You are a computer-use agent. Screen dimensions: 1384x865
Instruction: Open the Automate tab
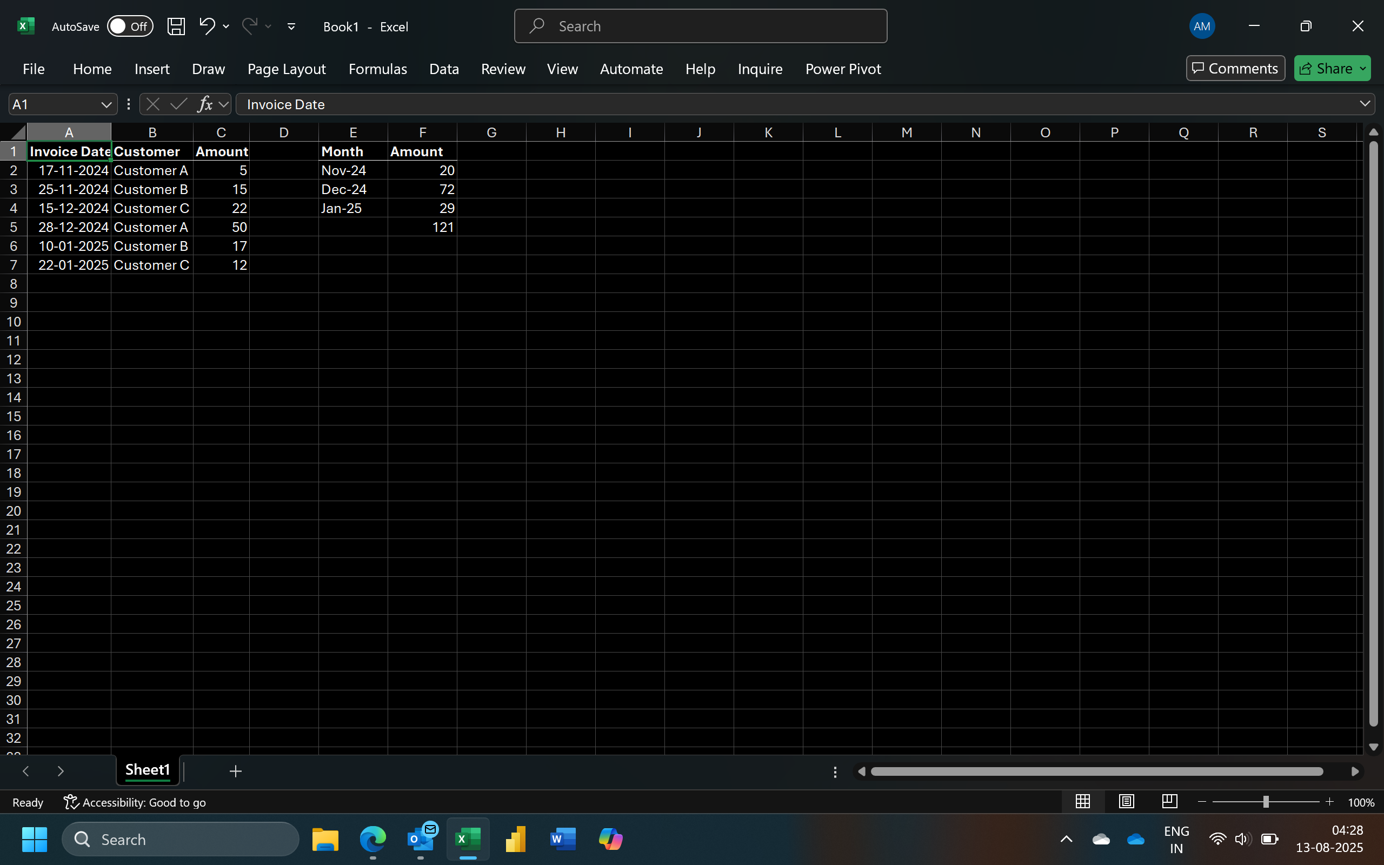tap(631, 69)
